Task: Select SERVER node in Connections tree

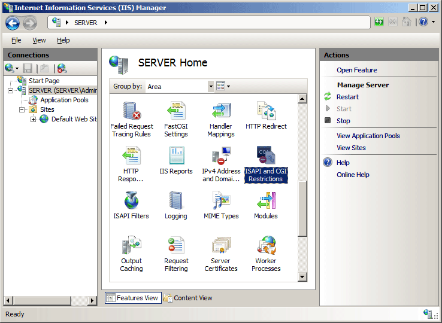Action: coord(62,90)
